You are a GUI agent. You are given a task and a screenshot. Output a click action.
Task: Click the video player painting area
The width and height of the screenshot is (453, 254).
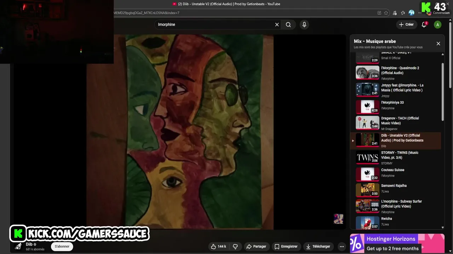tap(180, 132)
